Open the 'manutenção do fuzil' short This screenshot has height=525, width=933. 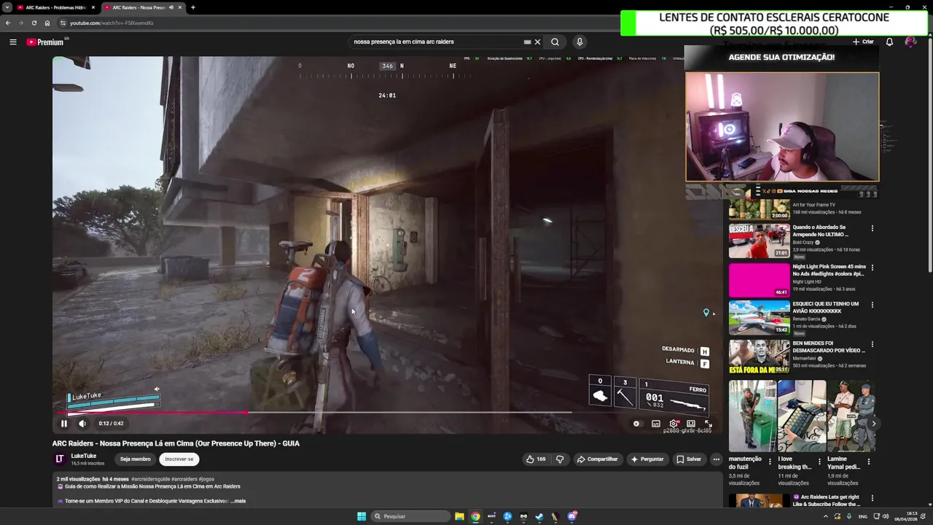[x=752, y=416]
